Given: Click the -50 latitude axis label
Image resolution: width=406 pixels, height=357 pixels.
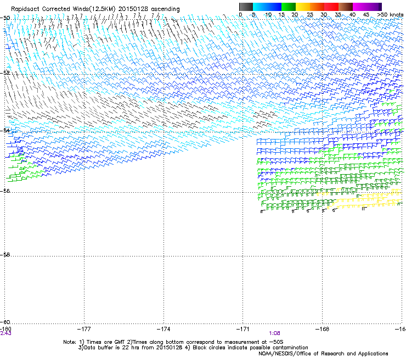Looking at the screenshot, I should 5,18.
